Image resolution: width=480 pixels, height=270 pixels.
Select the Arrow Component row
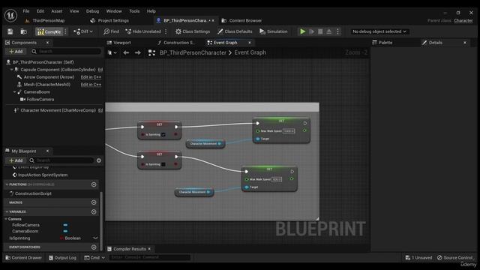click(x=49, y=77)
